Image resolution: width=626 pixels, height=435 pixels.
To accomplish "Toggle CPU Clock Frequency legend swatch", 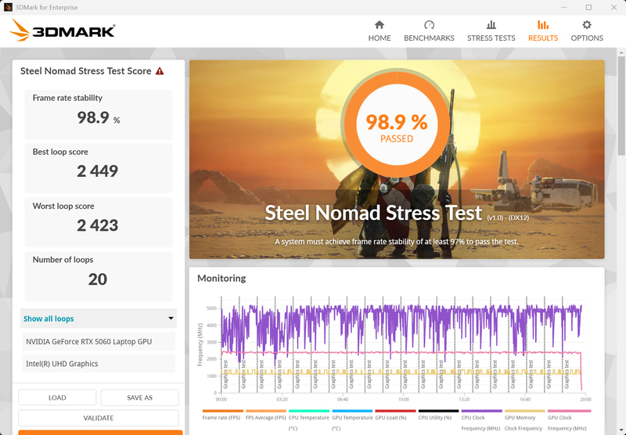I will (481, 411).
